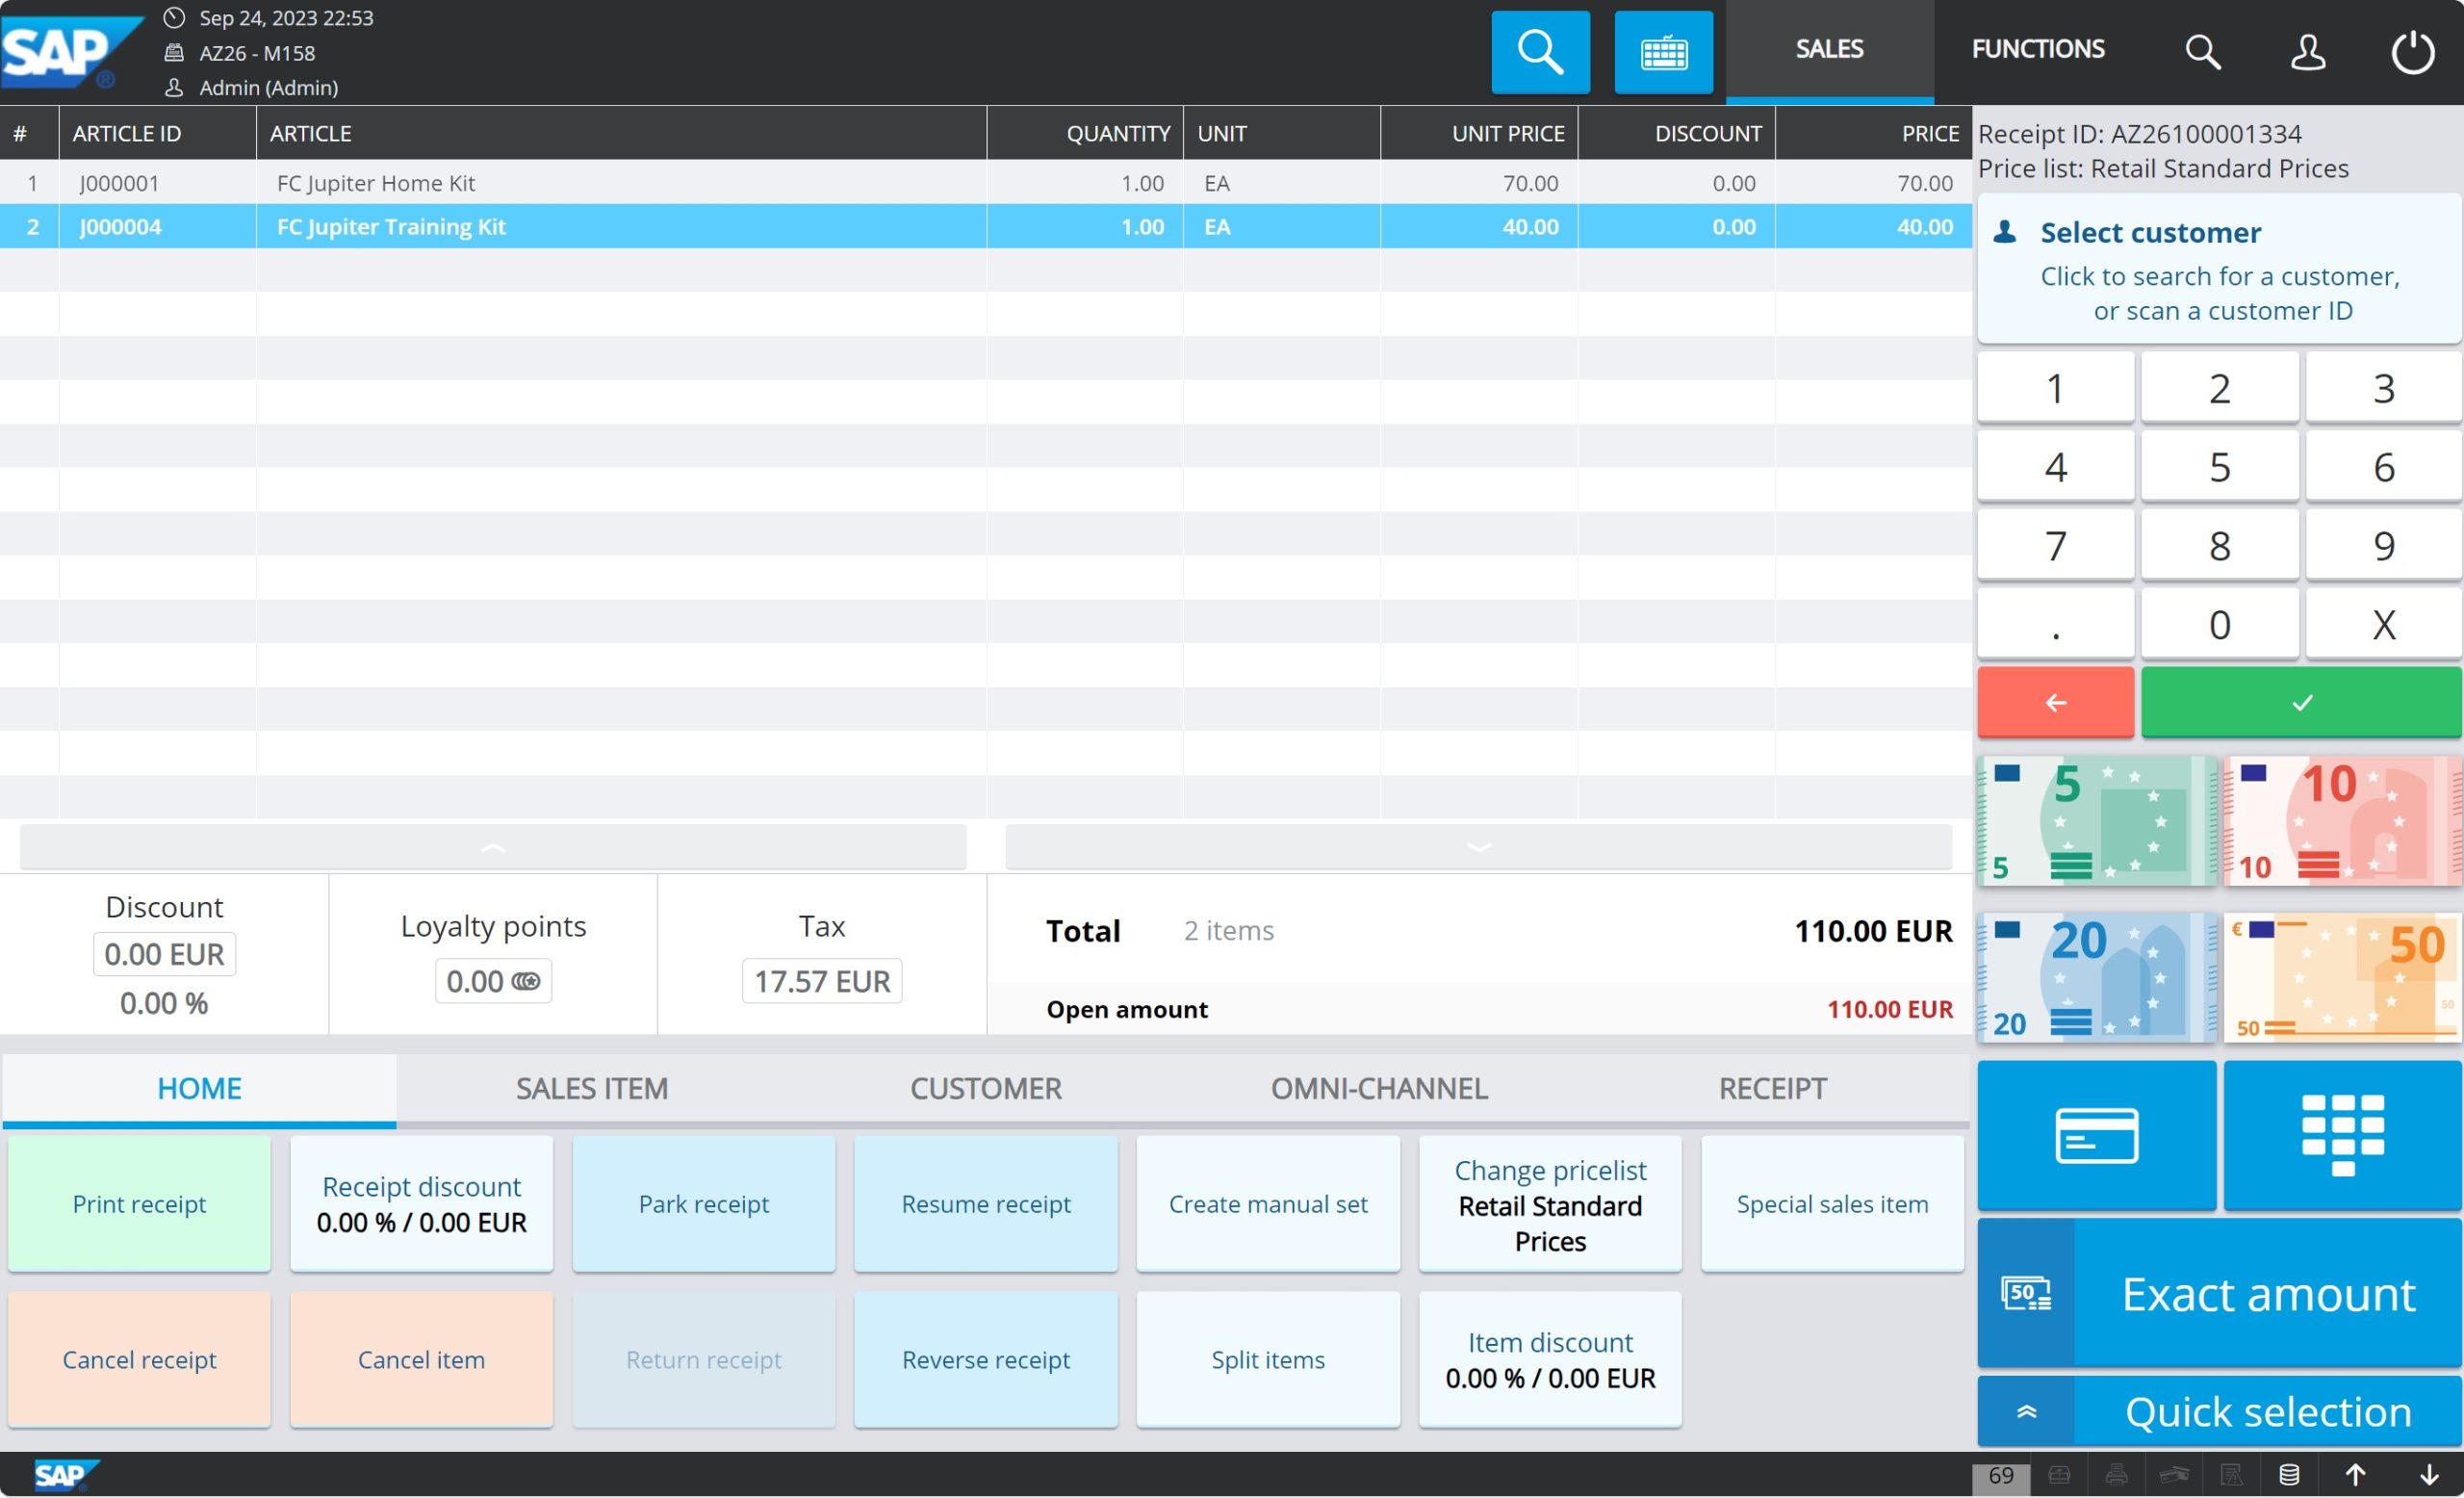Click Cancel receipt
The image size is (2464, 1498).
point(139,1360)
